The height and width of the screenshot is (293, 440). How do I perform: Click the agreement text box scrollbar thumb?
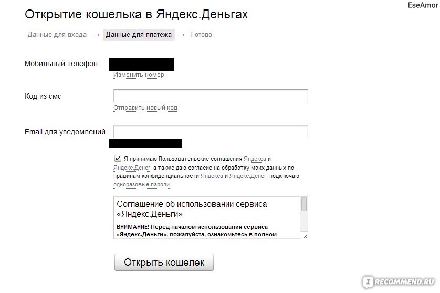[304, 204]
